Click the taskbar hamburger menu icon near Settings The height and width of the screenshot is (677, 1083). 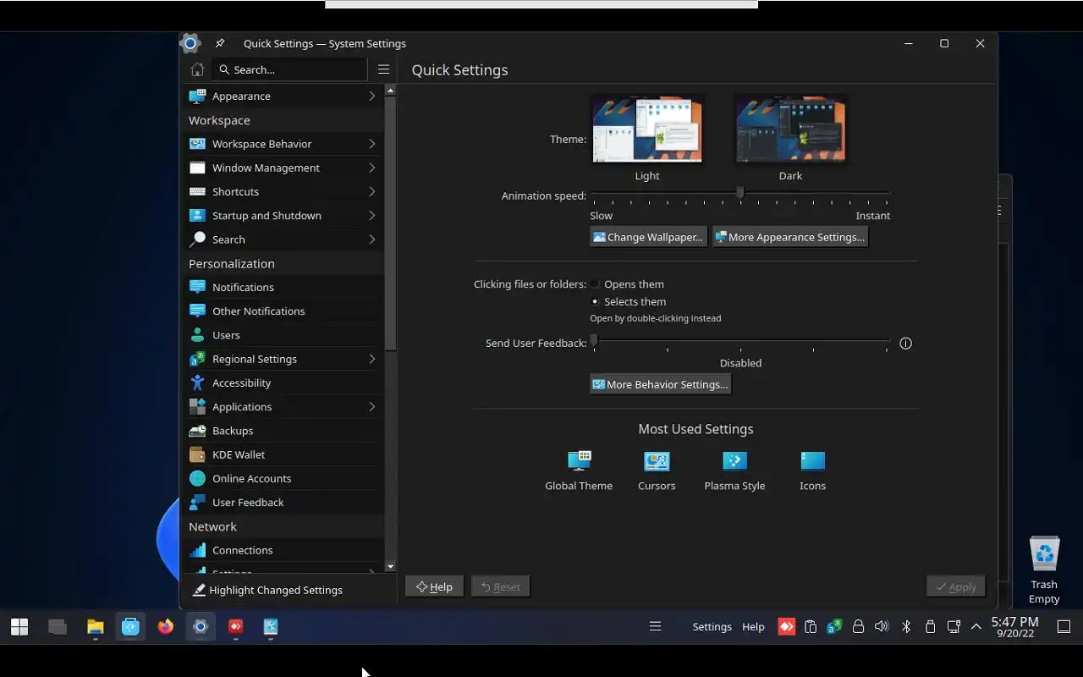[x=655, y=627]
